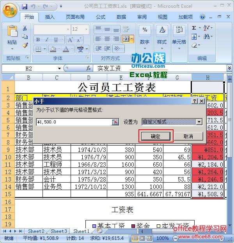
Task: Select column H header
Action: pos(207,77)
